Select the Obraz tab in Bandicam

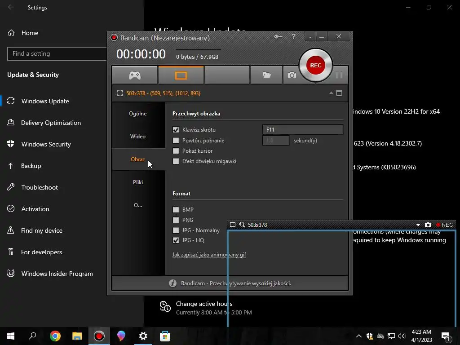click(x=138, y=159)
